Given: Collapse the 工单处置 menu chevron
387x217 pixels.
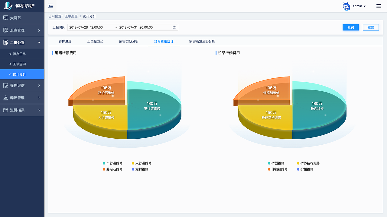Looking at the screenshot, I should click(x=39, y=42).
